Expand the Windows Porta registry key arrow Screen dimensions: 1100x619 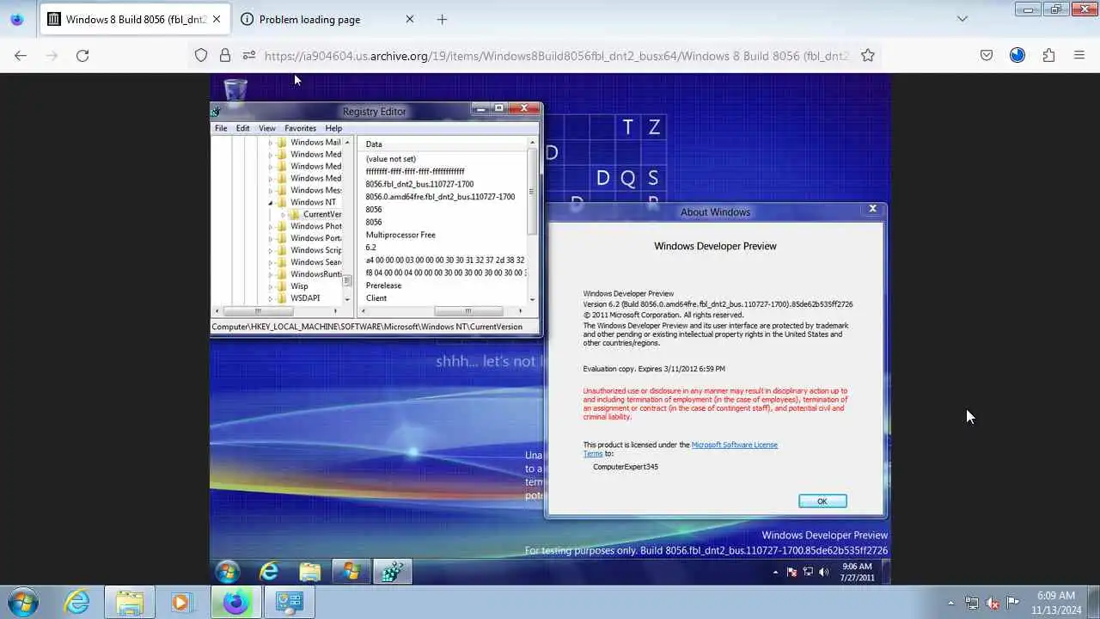point(271,239)
